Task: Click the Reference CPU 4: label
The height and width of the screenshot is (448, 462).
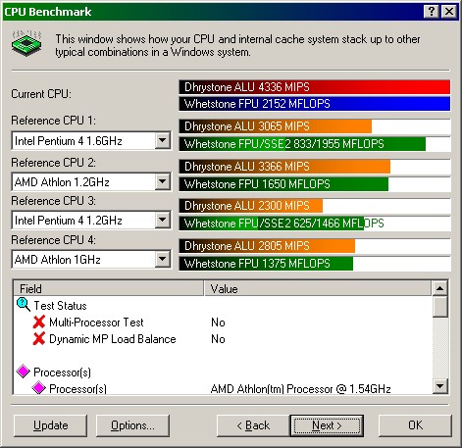Action: (53, 240)
